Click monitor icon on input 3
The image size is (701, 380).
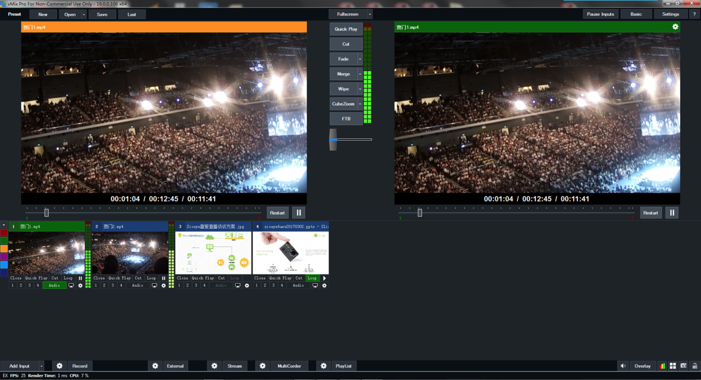click(237, 286)
